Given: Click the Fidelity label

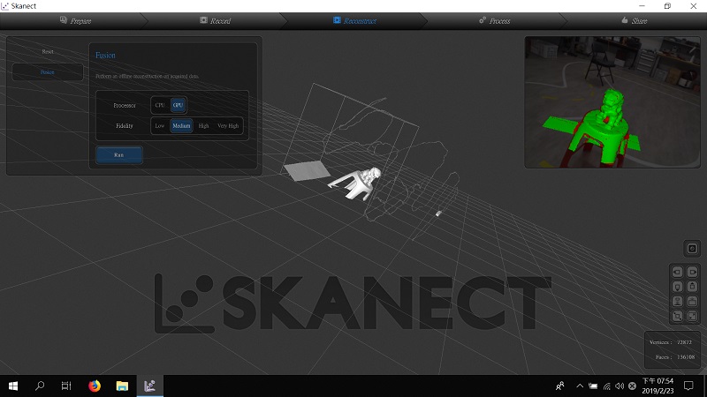Looking at the screenshot, I should [125, 126].
